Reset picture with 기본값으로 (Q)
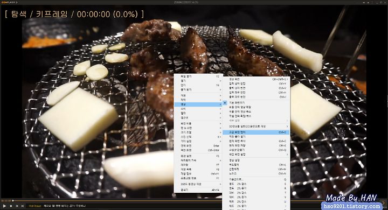388x210 pixels. coord(256,179)
